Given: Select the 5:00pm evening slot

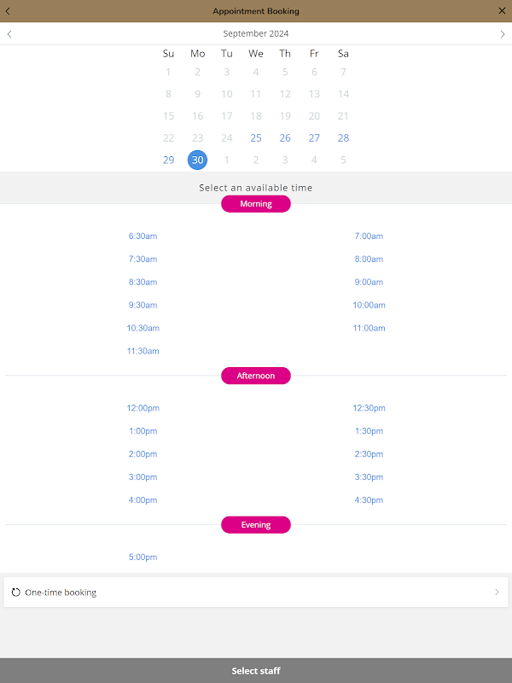Looking at the screenshot, I should pos(143,557).
